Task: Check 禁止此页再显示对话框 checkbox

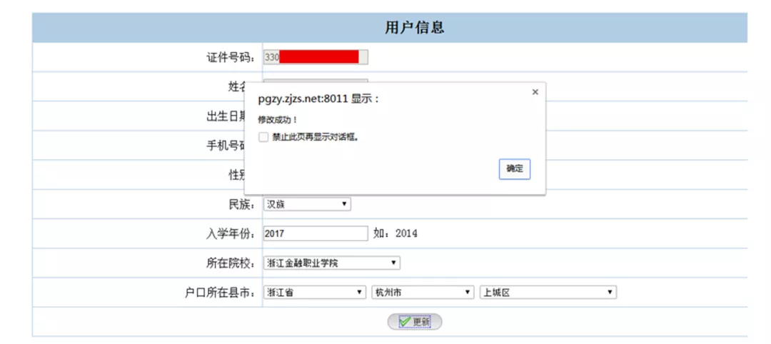Action: (263, 138)
